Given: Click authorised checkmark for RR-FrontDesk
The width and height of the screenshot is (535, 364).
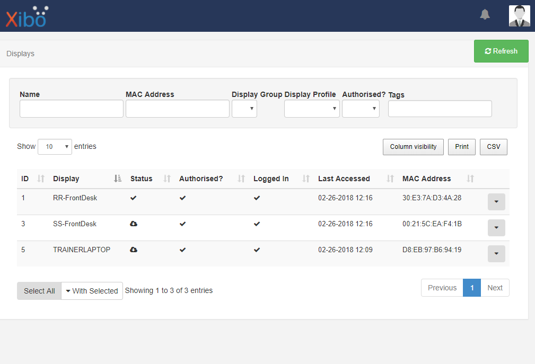Looking at the screenshot, I should pos(182,198).
